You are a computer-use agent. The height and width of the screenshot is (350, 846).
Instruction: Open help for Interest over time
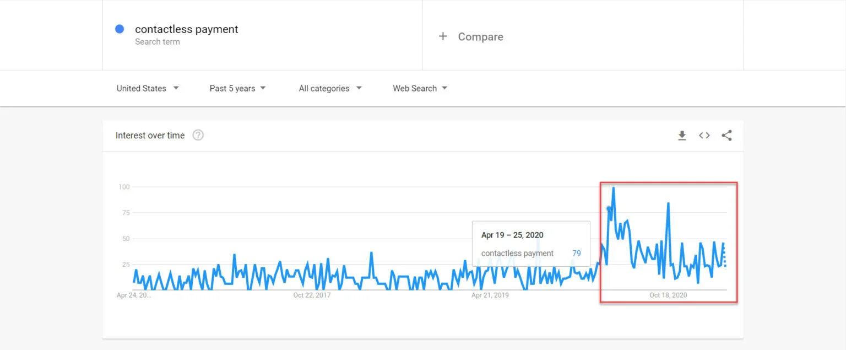(198, 134)
